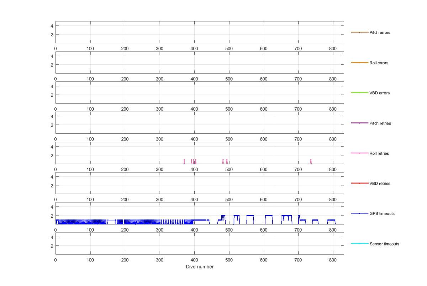427x286 pixels.
Task: Click the Pitch errors legend line
Action: [x=359, y=32]
